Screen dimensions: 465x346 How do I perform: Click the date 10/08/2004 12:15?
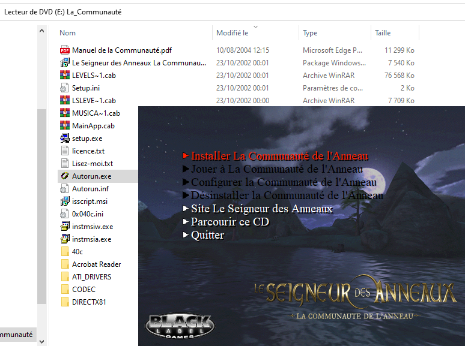243,50
